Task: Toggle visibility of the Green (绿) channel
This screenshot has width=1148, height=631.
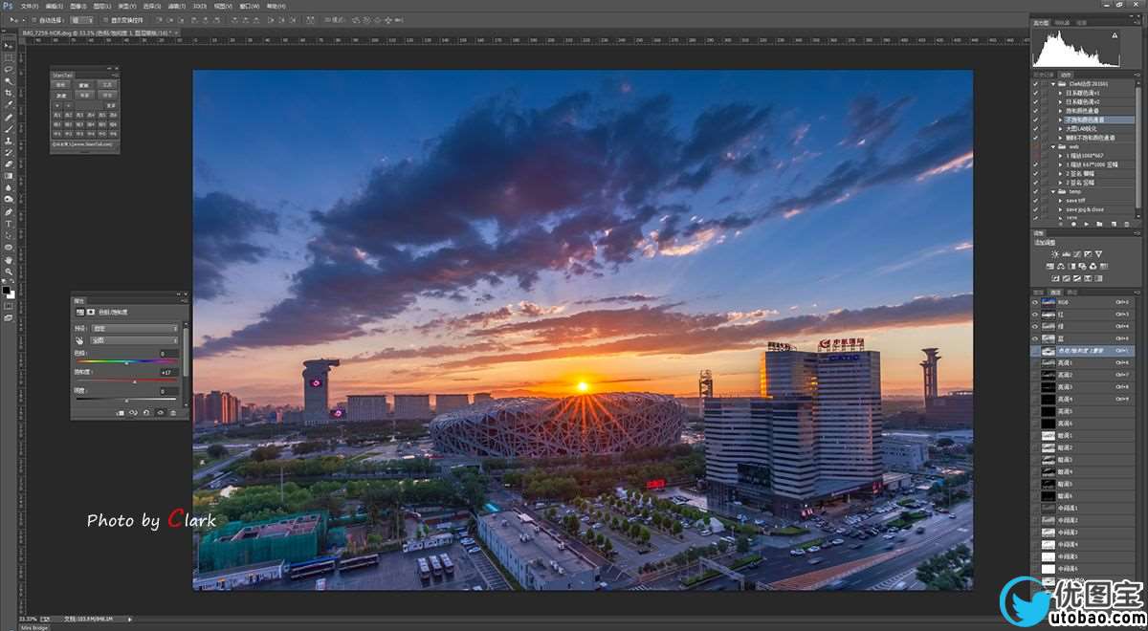Action: click(x=1035, y=326)
